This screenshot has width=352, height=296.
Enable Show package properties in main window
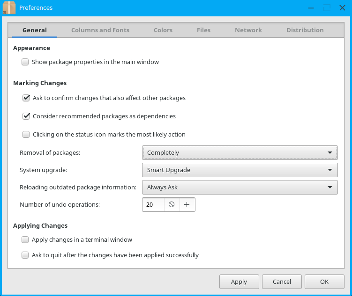(x=25, y=62)
